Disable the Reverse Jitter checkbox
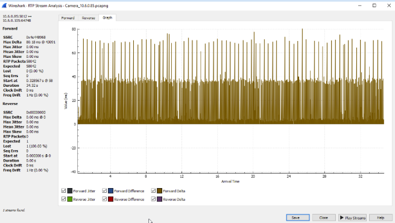 pyautogui.click(x=63, y=199)
